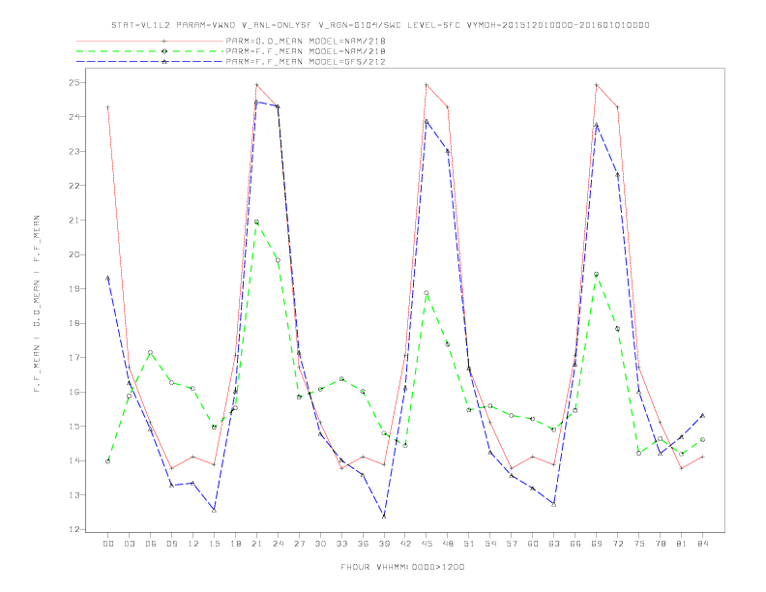Click y-axis tick value 22
766x592 pixels.
point(74,186)
